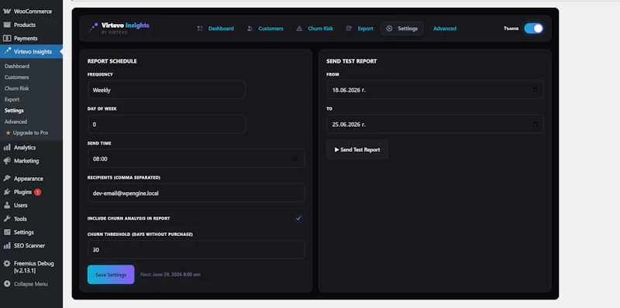Click the Tools wrench icon
This screenshot has width=620, height=308.
7,219
